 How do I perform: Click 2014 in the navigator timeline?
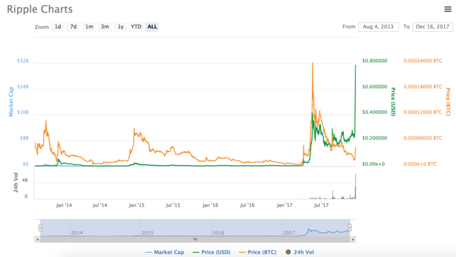pos(77,232)
